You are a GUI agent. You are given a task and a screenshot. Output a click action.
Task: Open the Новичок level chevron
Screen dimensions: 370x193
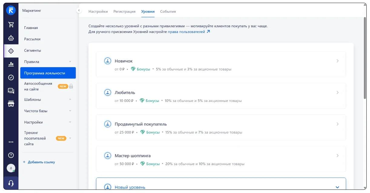tap(338, 61)
